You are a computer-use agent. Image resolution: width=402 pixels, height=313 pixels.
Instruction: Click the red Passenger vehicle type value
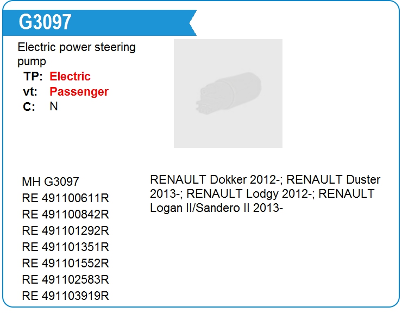[x=79, y=92]
